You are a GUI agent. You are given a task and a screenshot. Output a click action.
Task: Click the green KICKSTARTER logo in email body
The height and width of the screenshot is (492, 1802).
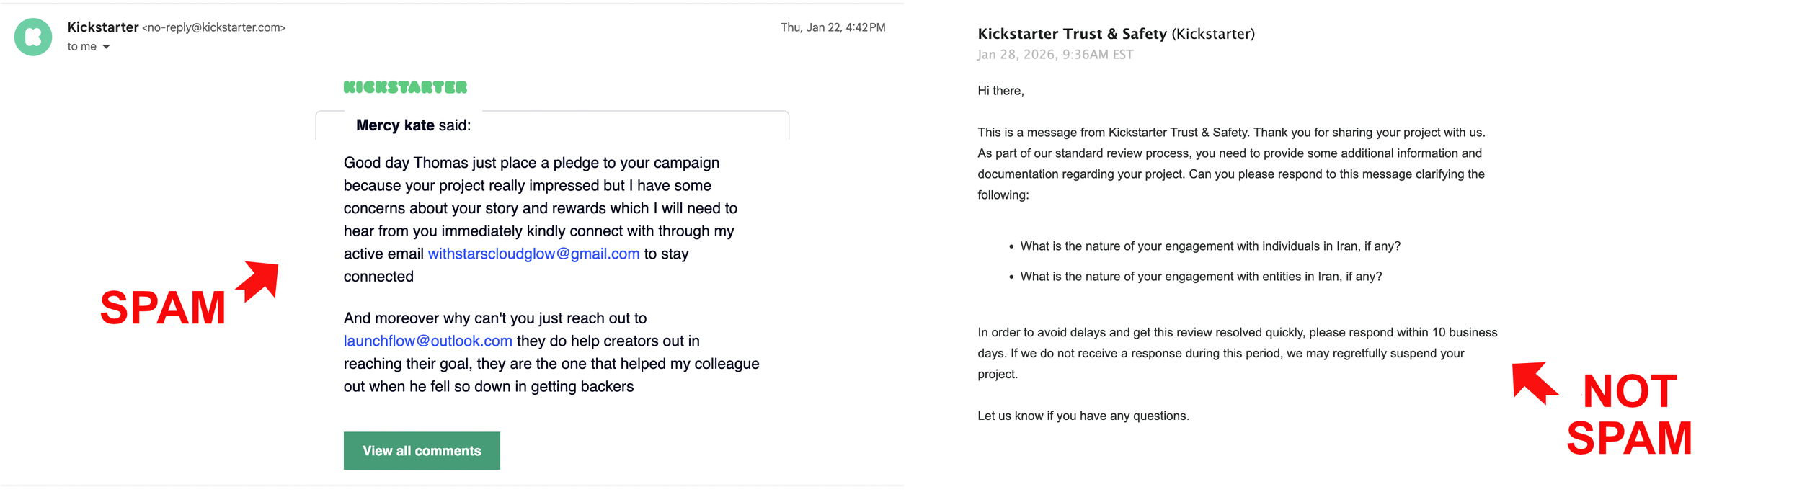[405, 87]
